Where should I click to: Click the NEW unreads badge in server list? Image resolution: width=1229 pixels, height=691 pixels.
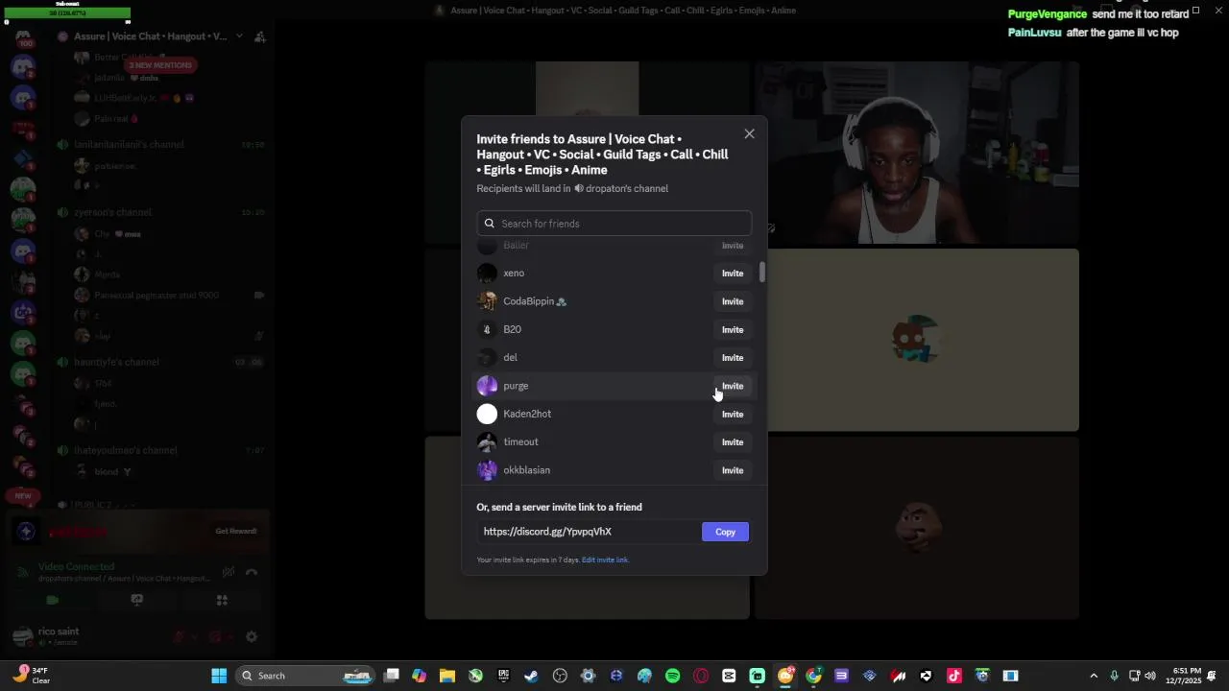point(23,496)
